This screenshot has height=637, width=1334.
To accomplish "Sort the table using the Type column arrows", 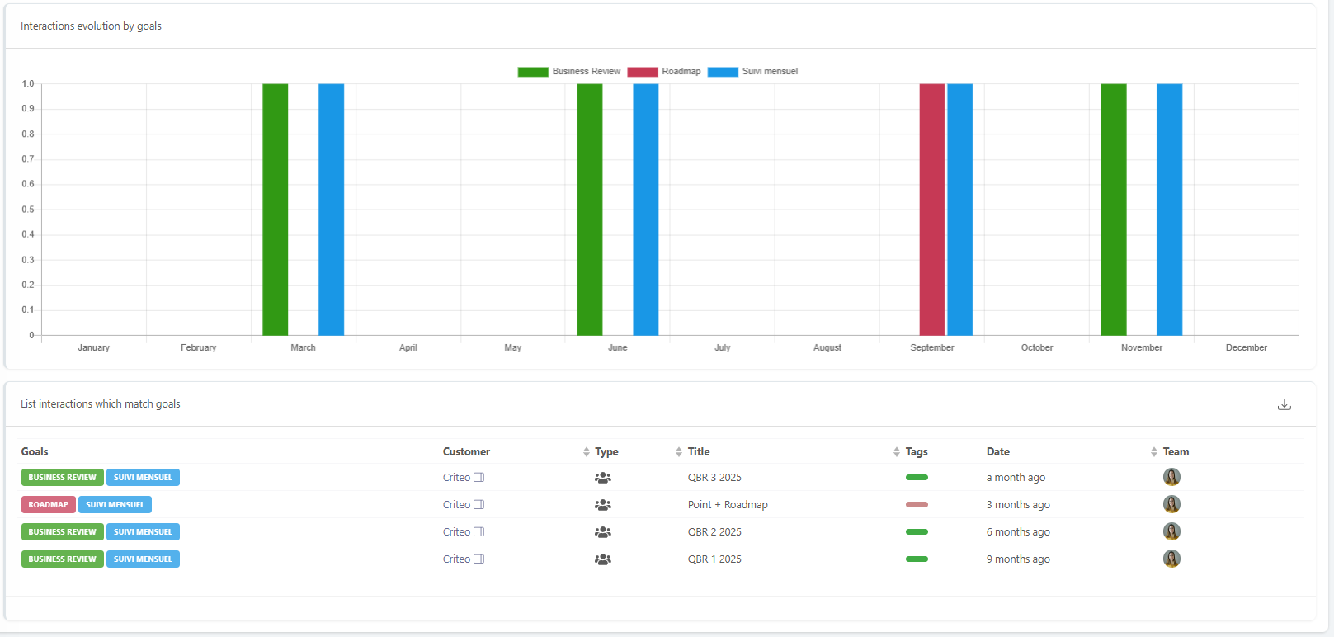I will click(678, 452).
